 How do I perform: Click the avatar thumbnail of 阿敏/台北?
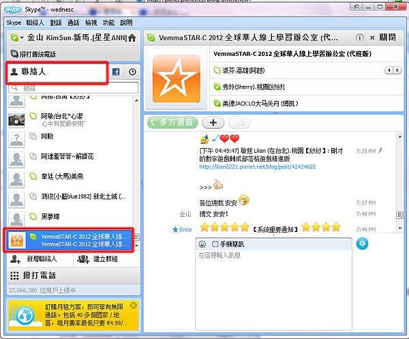point(16,119)
